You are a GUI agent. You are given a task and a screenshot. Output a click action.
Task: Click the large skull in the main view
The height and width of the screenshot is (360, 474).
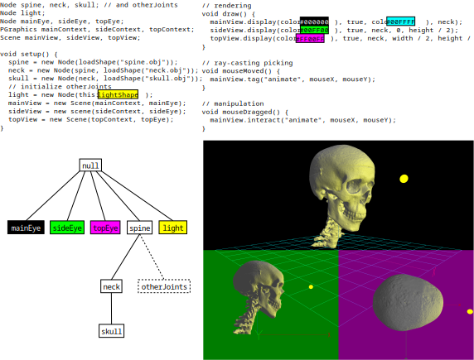point(343,187)
